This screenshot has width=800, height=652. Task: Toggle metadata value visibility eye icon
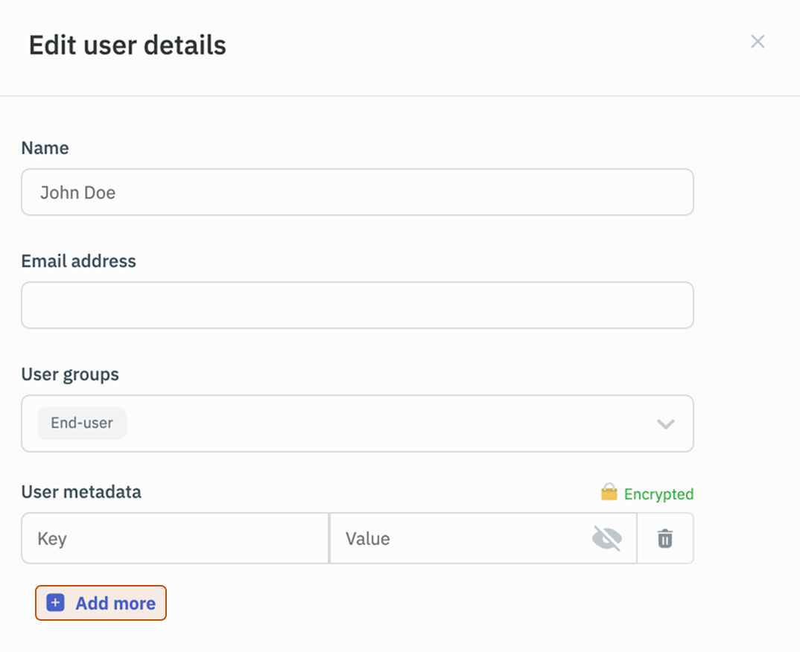click(606, 538)
